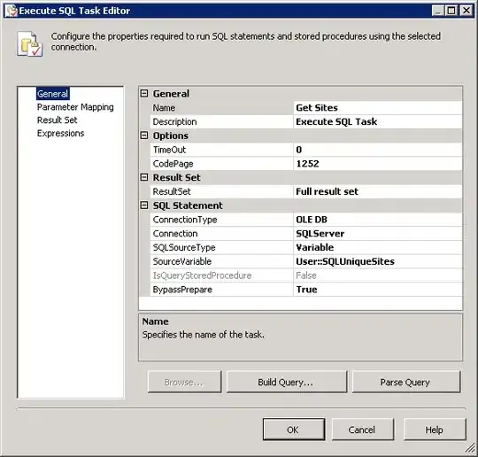Click the Parse Query button
The width and height of the screenshot is (478, 457).
406,382
